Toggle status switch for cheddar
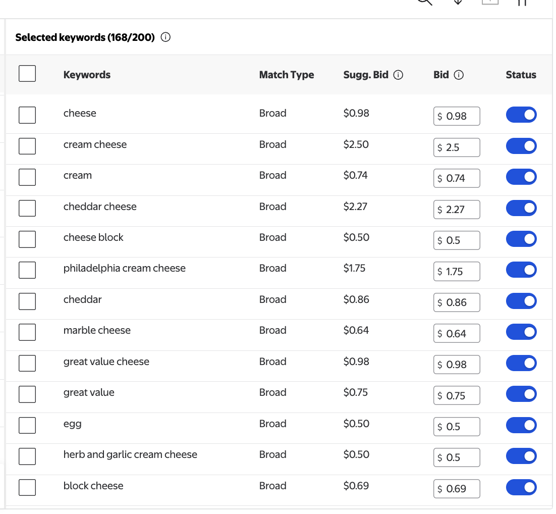The height and width of the screenshot is (514, 556). [521, 301]
